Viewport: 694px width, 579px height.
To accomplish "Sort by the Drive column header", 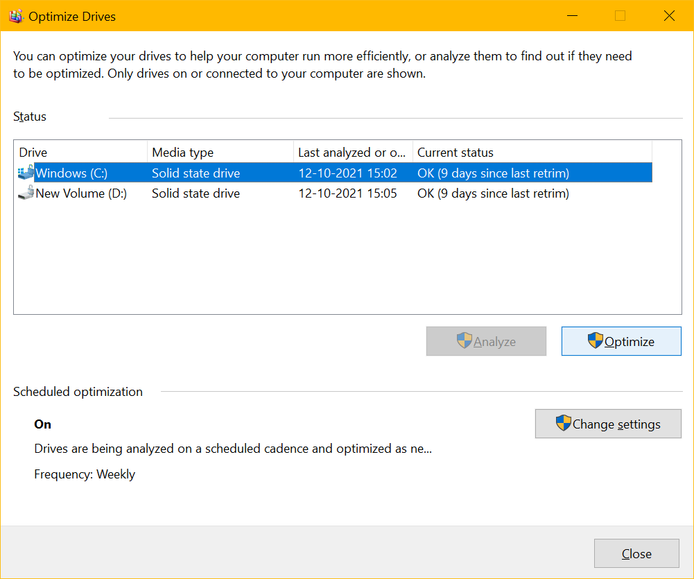I will click(x=81, y=153).
